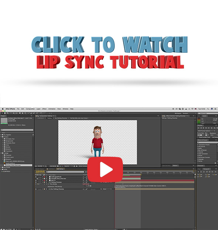Viewport: 218px width, 230px height.
Task: Open the Composition menu
Action: [30, 109]
